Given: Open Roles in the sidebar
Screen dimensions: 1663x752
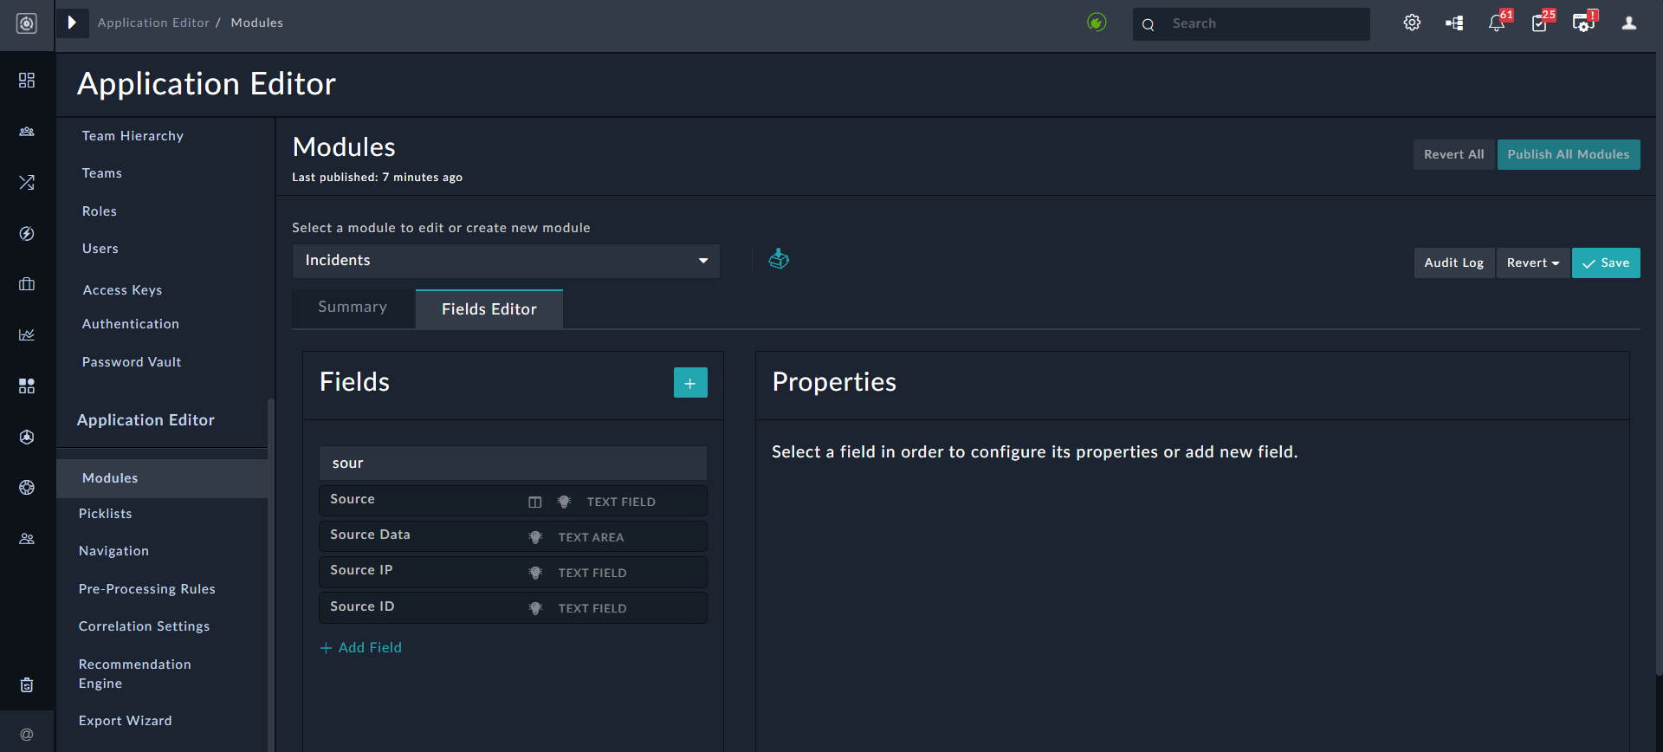Looking at the screenshot, I should (100, 211).
